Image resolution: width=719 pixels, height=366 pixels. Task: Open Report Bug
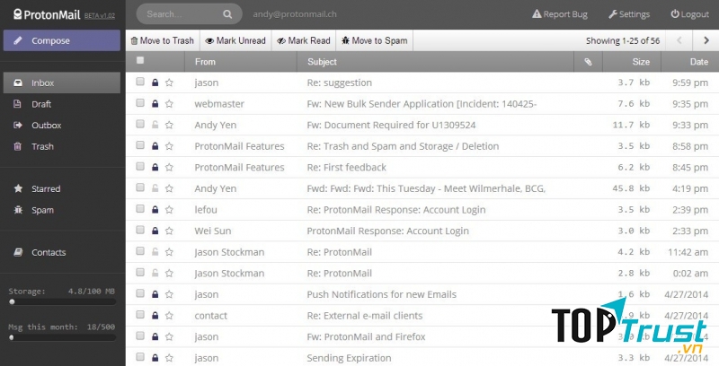[559, 14]
